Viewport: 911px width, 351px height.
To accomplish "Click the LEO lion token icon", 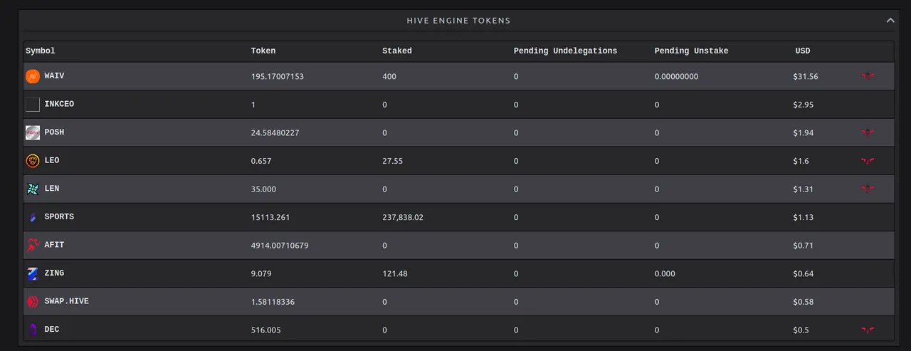I will coord(33,161).
